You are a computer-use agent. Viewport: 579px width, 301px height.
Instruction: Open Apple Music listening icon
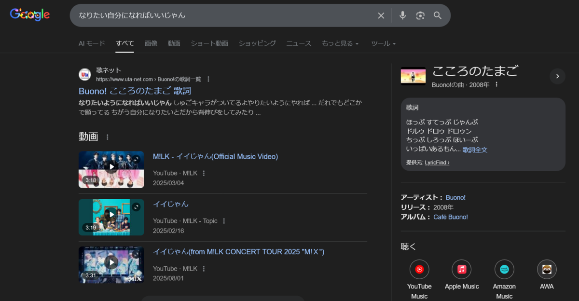[462, 270]
